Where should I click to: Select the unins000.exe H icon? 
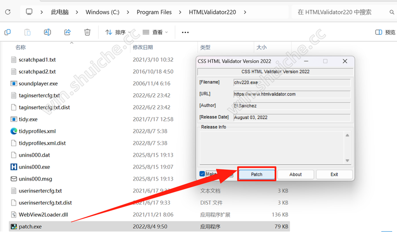[13, 167]
